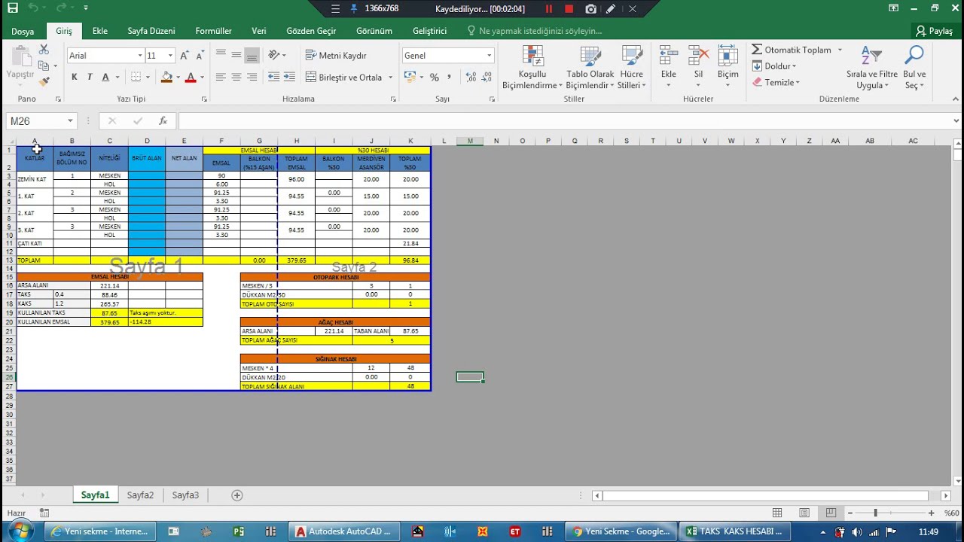The image size is (964, 542).
Task: Decrease indent in cell
Action: click(273, 77)
